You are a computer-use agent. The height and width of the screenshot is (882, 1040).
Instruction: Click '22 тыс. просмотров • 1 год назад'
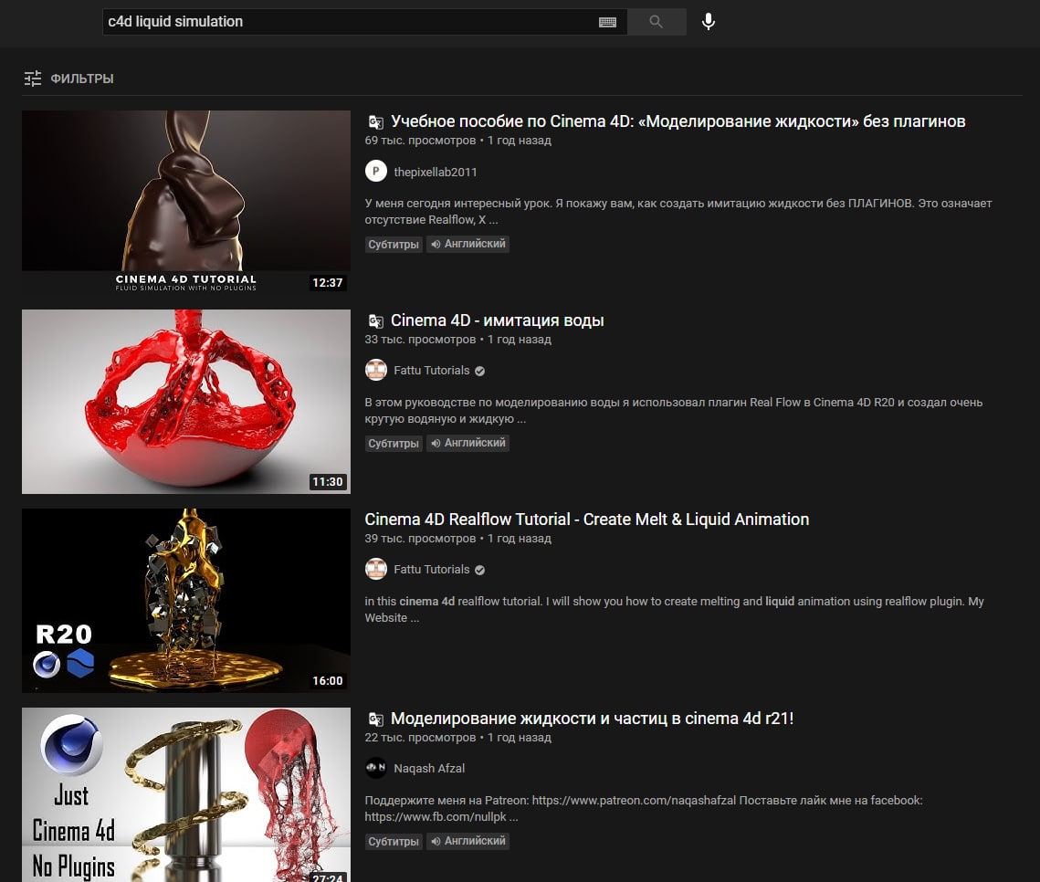point(457,738)
